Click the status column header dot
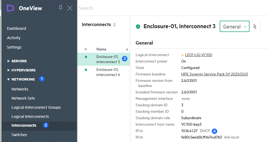Image resolution: width=268 pixels, height=142 pixels. pos(86,49)
